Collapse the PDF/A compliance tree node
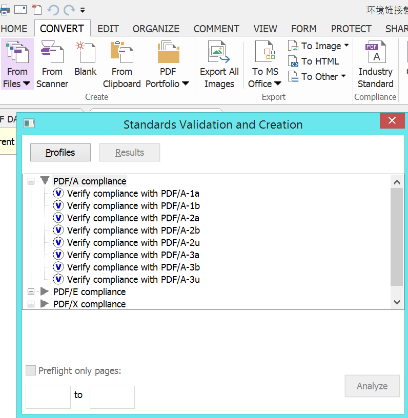This screenshot has height=418, width=408. tap(31, 181)
